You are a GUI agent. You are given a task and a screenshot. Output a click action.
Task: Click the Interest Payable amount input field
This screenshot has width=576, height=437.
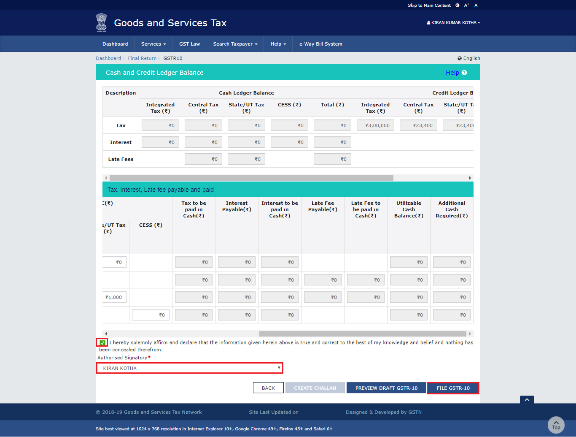coord(237,262)
